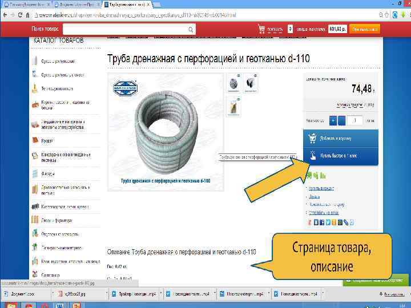Open the Фасады catalog category
This screenshot has height=308, width=411.
click(x=48, y=173)
